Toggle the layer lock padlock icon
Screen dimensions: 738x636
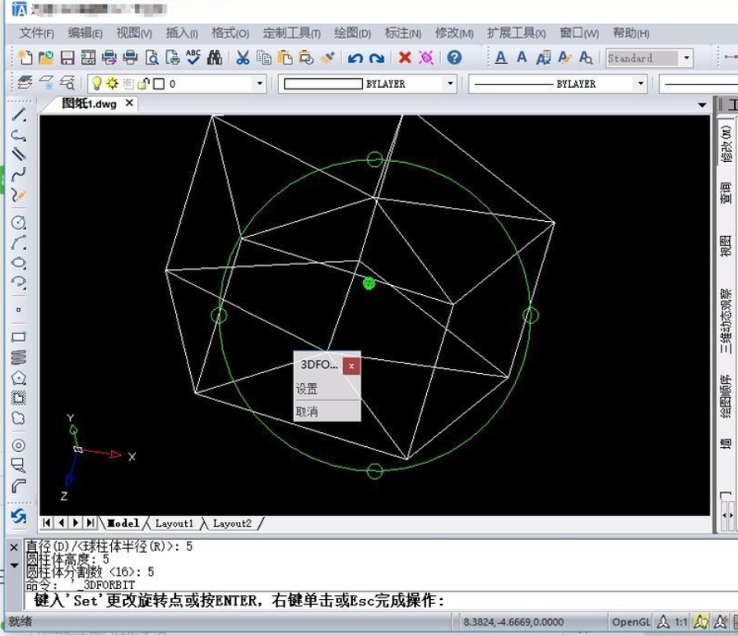[143, 83]
